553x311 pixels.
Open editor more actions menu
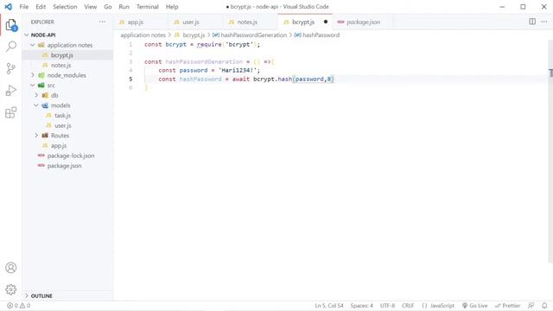[544, 22]
